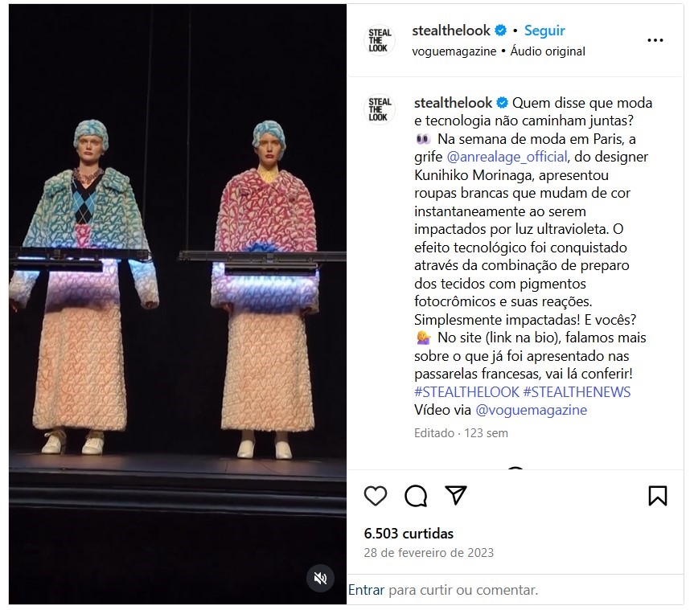
Task: Click the caption Steal The Look avatar
Action: [x=380, y=109]
